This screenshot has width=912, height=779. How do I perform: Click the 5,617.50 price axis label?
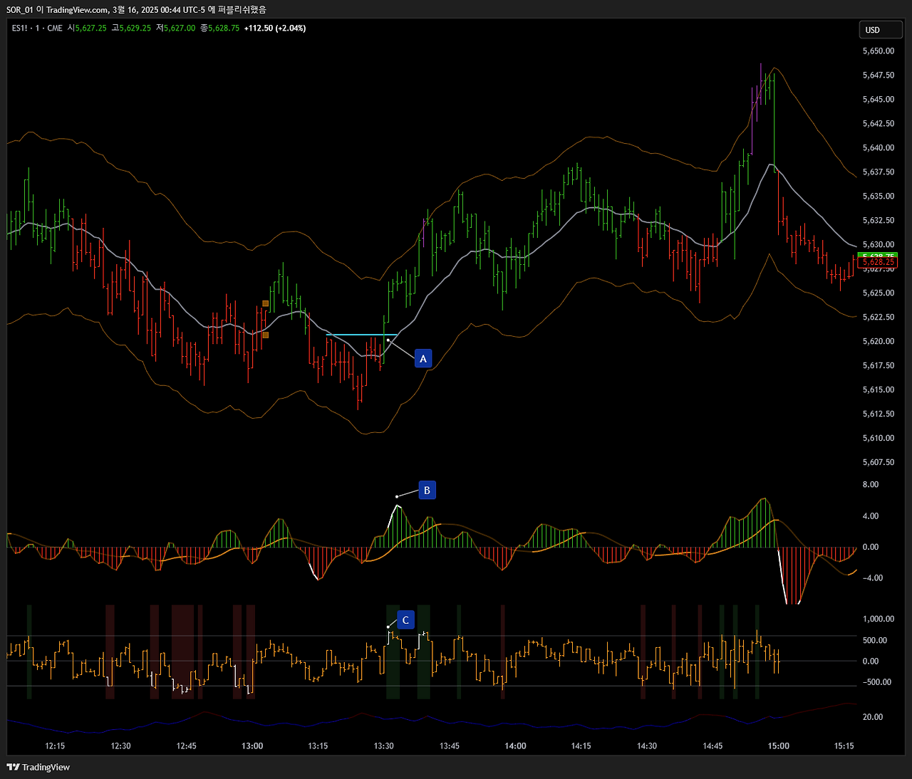point(878,366)
